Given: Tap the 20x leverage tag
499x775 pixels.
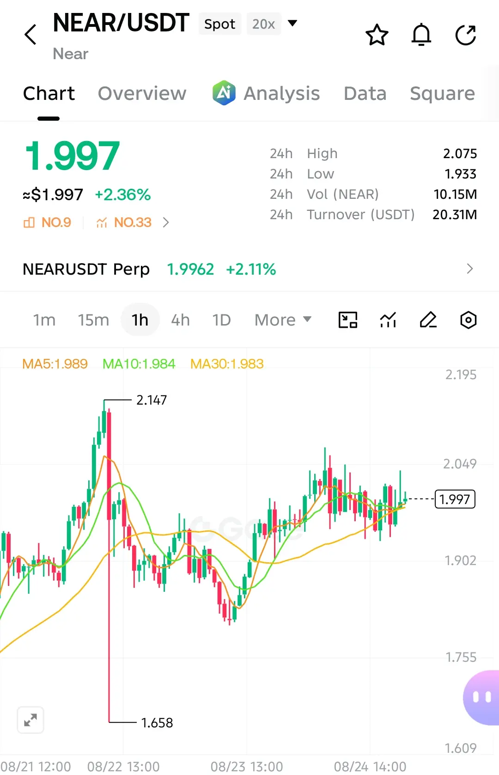Looking at the screenshot, I should [264, 24].
